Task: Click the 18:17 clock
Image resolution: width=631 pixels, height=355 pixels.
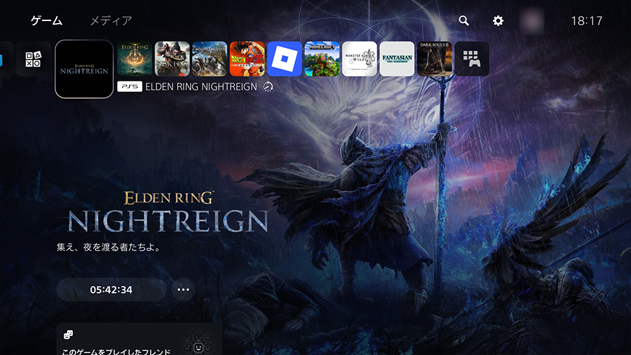Action: click(587, 20)
